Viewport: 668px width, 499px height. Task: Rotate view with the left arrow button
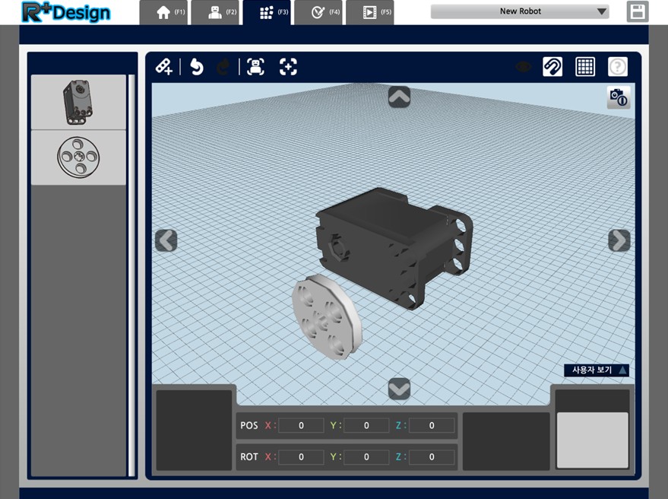166,240
